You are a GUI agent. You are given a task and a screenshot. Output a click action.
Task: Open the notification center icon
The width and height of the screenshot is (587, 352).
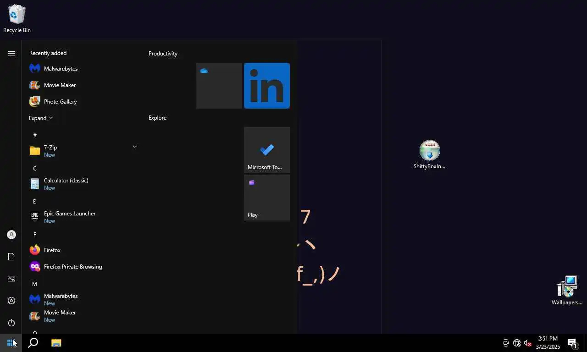coord(572,343)
